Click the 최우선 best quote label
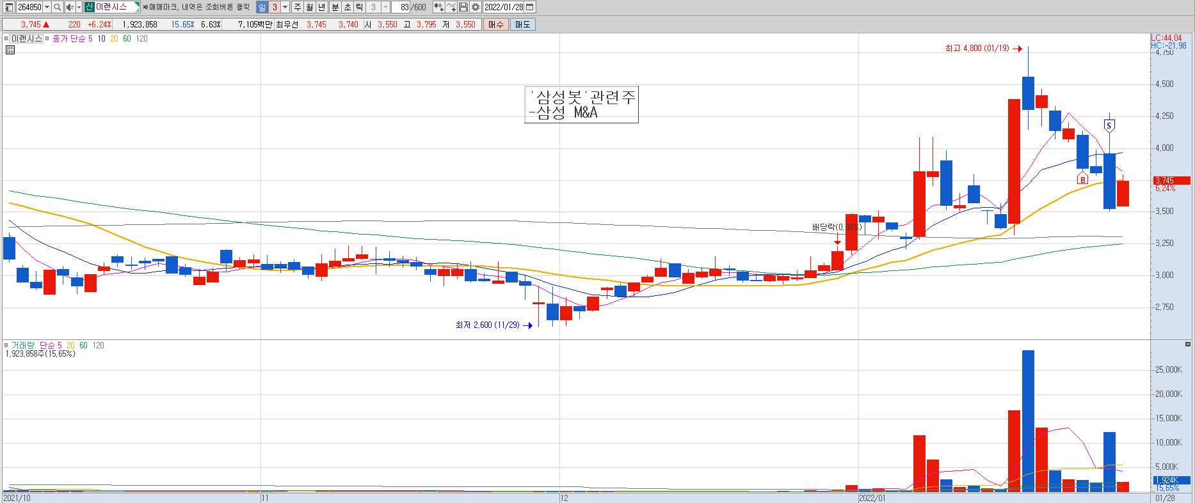1195x503 pixels. tap(287, 24)
